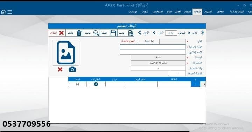Open the hamburger menu beside Home

tap(10, 12)
